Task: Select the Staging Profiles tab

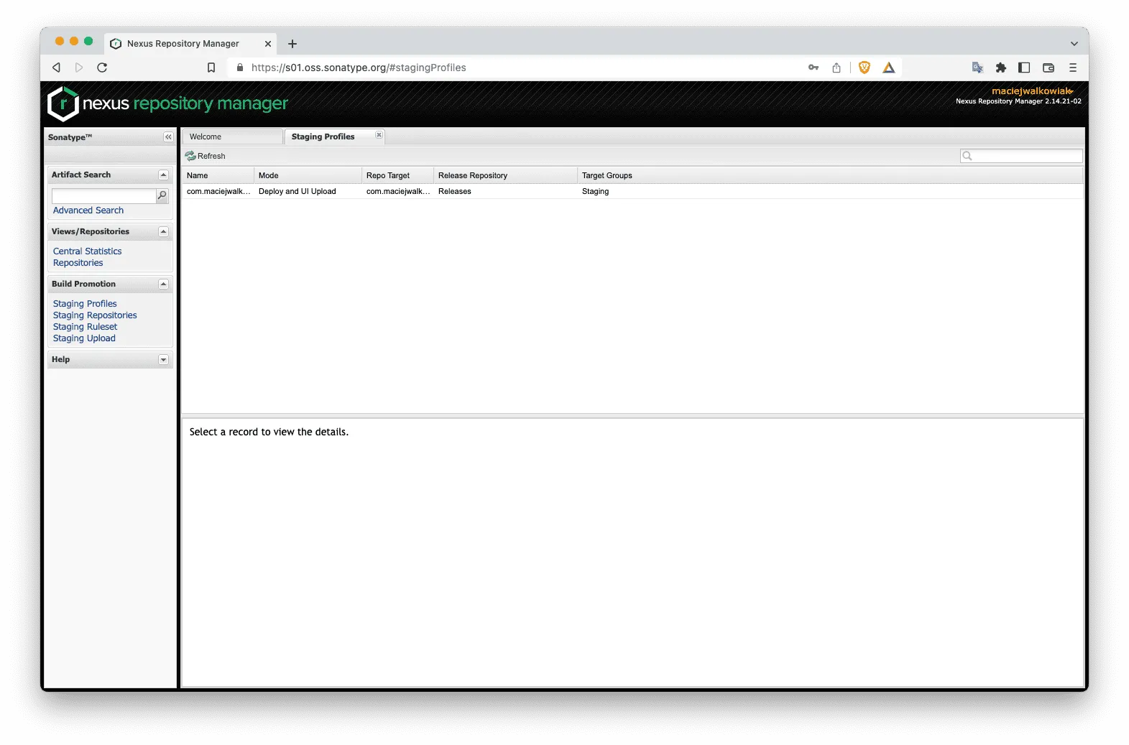Action: [x=335, y=136]
